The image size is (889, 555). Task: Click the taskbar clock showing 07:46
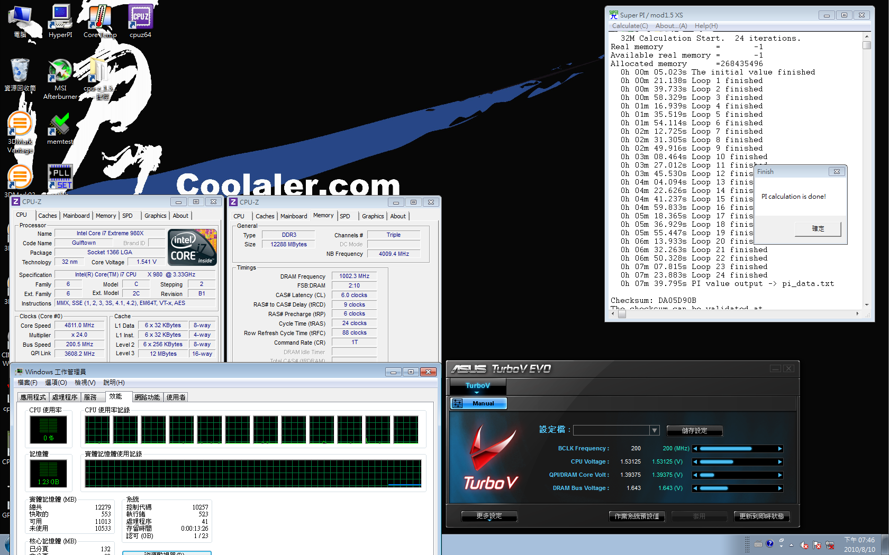click(859, 544)
